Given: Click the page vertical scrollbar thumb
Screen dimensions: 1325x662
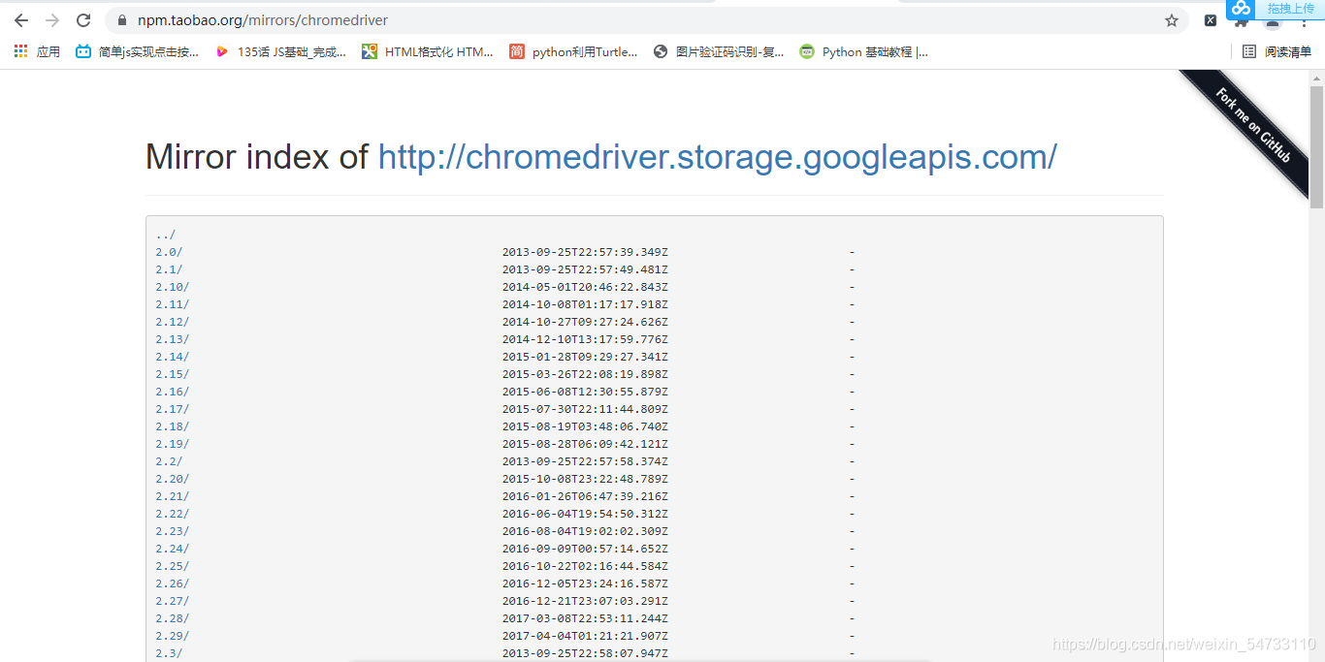Looking at the screenshot, I should point(1316,145).
